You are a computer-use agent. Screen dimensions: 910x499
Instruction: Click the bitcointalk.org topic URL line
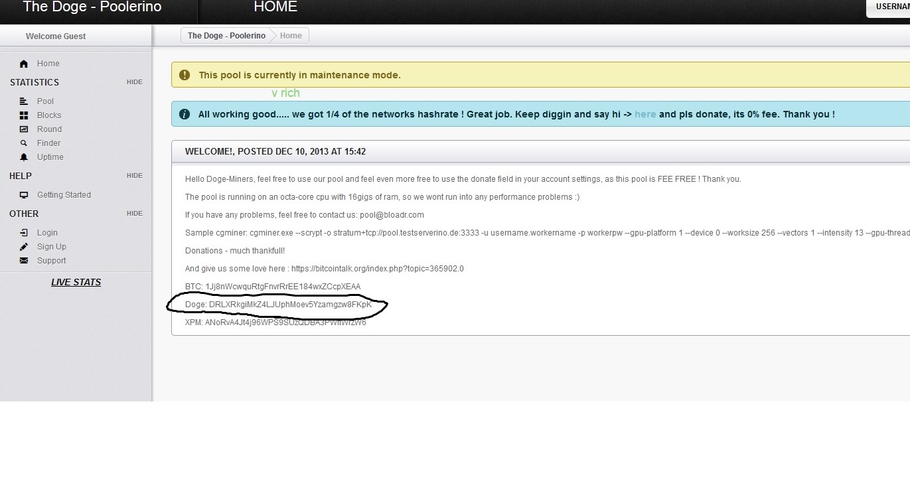(325, 269)
